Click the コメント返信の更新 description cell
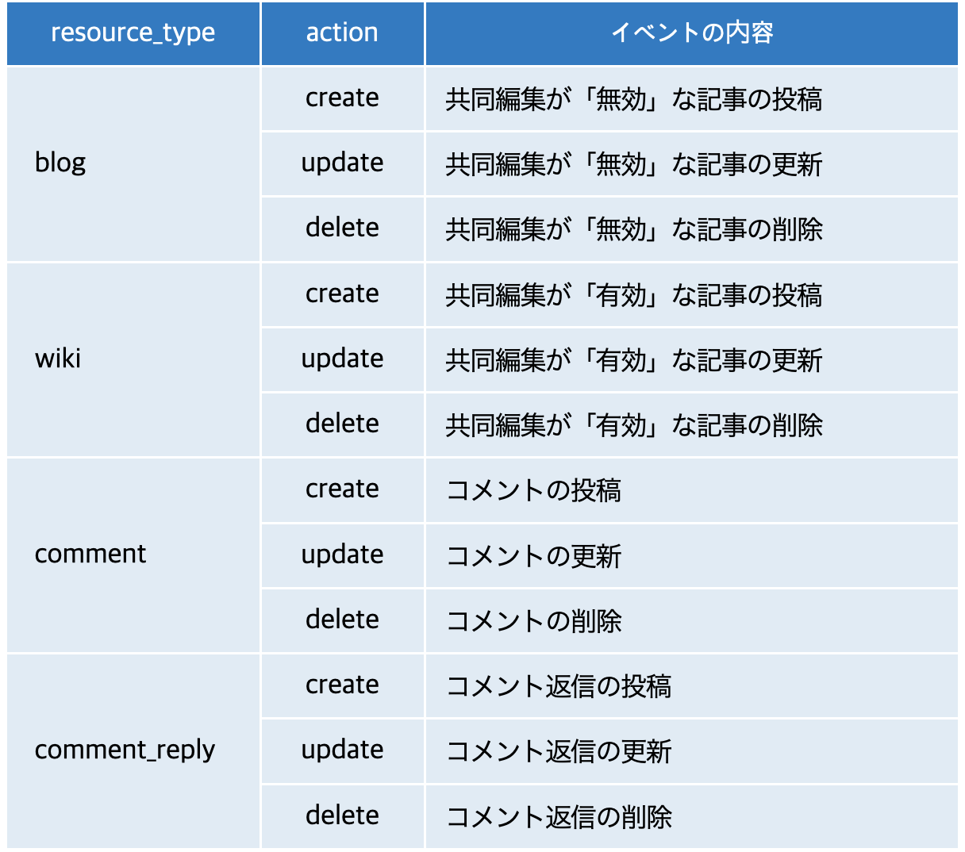The height and width of the screenshot is (852, 965). [x=559, y=751]
